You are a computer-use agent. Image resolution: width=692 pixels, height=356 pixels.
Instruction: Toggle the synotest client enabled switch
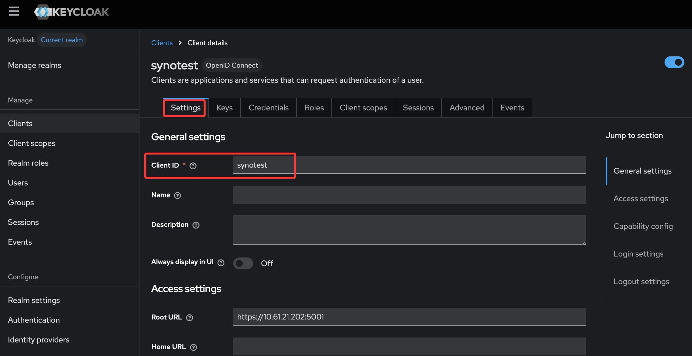674,62
